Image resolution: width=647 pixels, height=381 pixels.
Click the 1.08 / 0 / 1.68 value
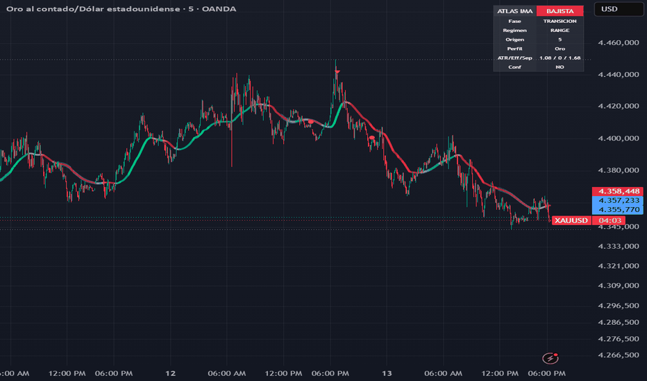coord(560,57)
